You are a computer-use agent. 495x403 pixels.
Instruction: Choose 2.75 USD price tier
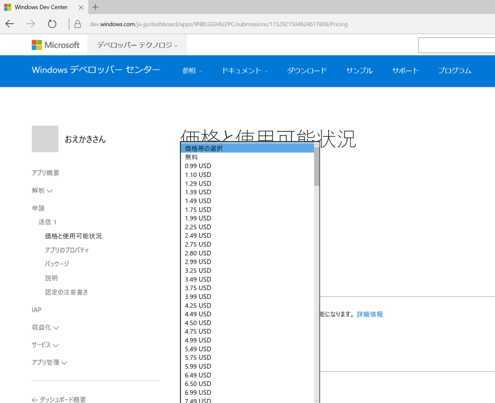(247, 244)
